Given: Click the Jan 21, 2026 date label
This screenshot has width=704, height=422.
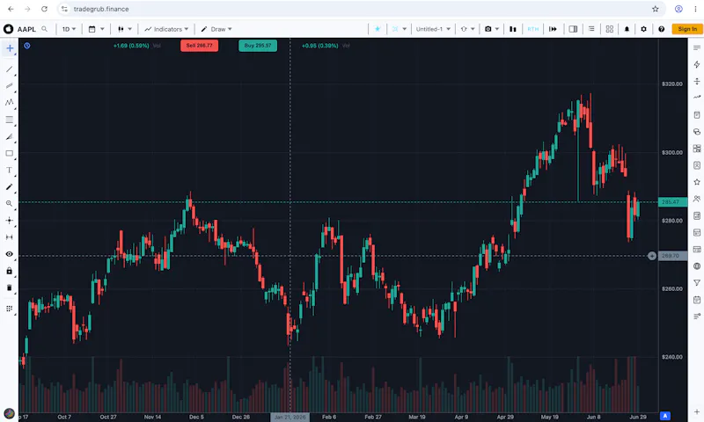Looking at the screenshot, I should 290,417.
